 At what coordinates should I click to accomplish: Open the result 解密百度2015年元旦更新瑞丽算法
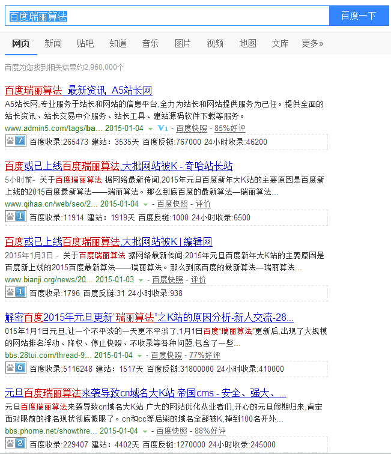(x=149, y=318)
